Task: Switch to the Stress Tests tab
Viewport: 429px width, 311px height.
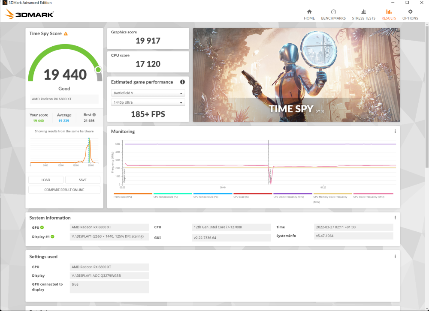Action: point(363,15)
